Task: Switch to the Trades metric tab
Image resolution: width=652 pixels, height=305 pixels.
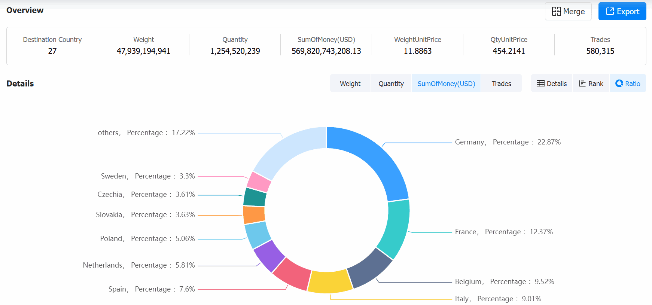Action: coord(502,83)
